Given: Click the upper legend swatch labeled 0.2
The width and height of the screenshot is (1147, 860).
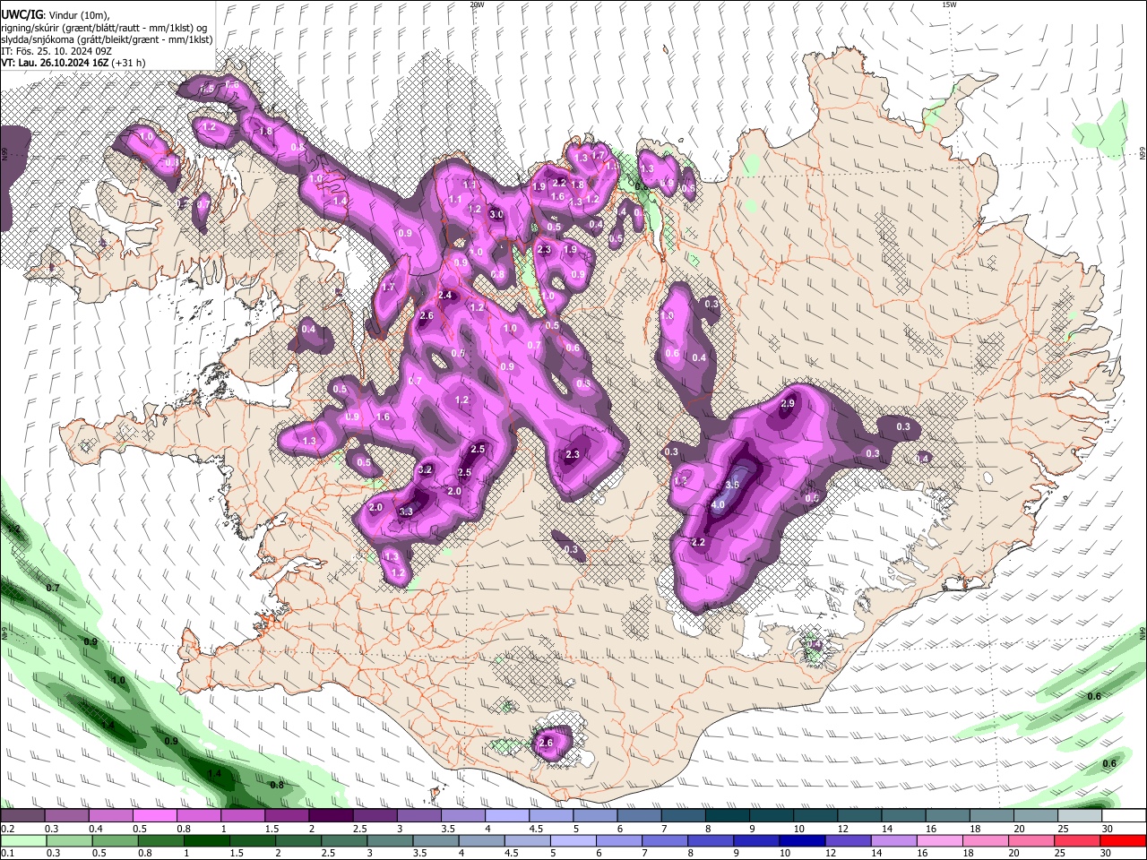Looking at the screenshot, I should coord(22,816).
